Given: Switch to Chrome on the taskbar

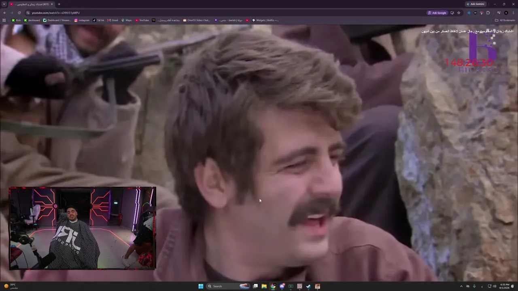Looking at the screenshot, I should (x=273, y=286).
